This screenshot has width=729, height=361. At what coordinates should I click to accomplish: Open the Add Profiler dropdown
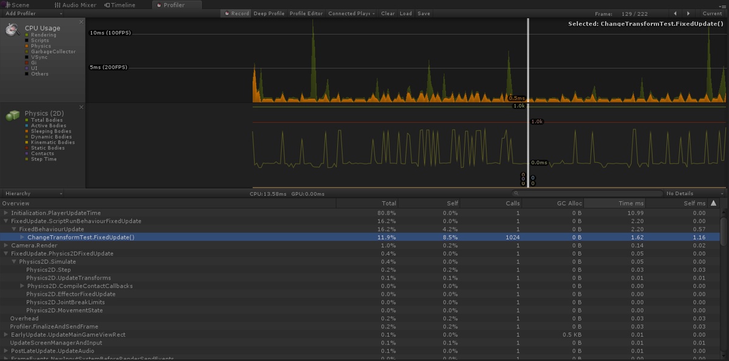(33, 13)
